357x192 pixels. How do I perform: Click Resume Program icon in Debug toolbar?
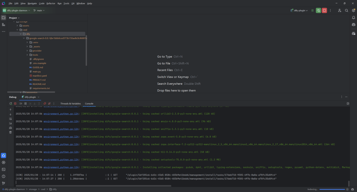[x=21, y=104]
